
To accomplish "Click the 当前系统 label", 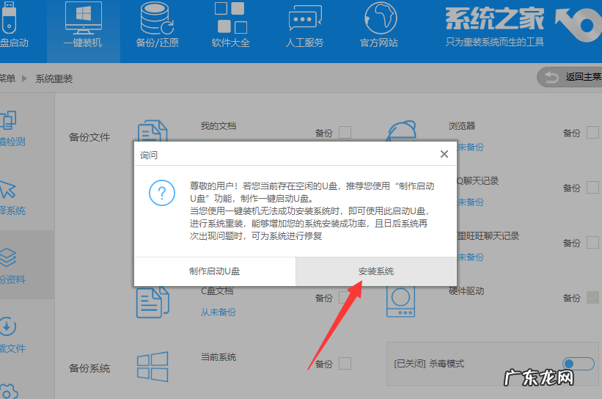I will pos(219,356).
